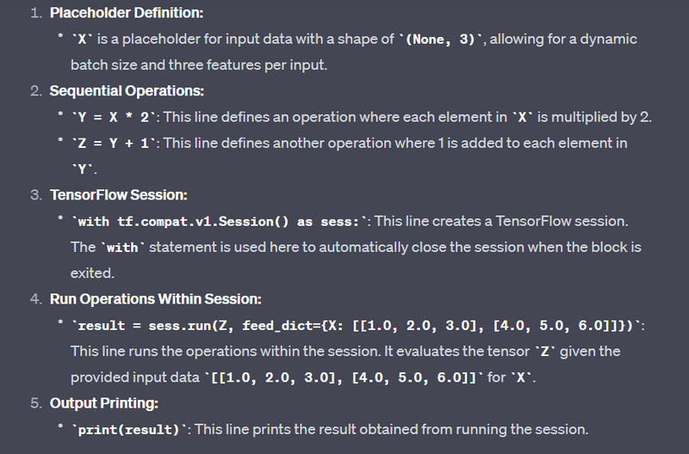Click the standalone `Y` code on its own line
The width and height of the screenshot is (689, 454).
pyautogui.click(x=85, y=169)
